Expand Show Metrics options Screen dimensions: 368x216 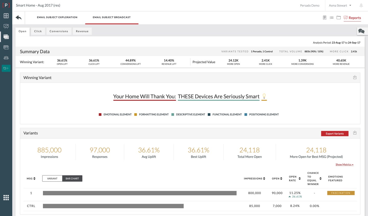click(344, 165)
